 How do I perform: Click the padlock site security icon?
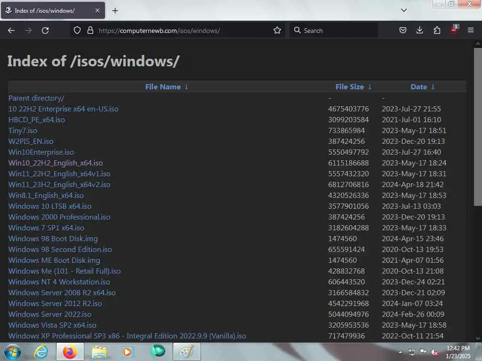coord(90,31)
